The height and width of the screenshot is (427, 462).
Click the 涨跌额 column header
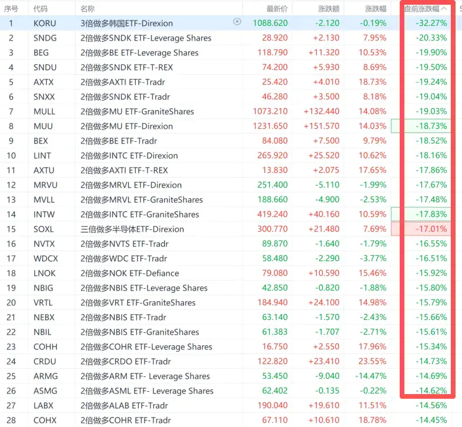point(329,9)
